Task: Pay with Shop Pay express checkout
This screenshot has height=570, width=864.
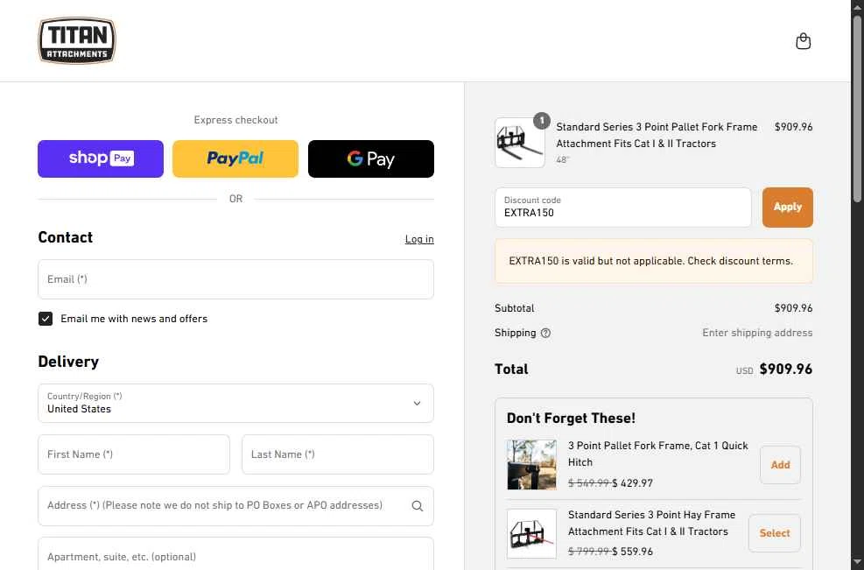Action: point(101,158)
